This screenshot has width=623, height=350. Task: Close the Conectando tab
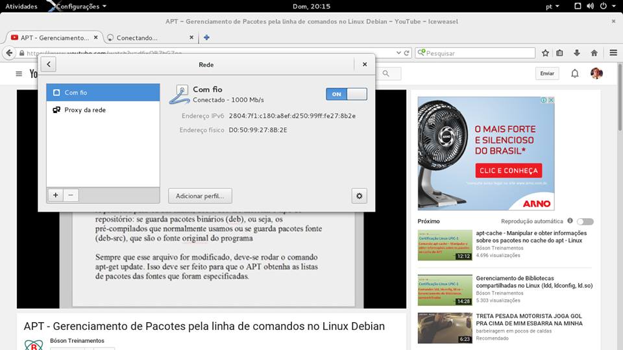pos(191,38)
